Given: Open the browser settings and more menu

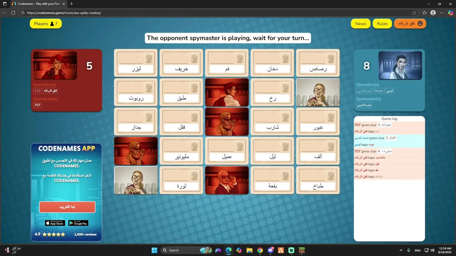Looking at the screenshot, I should 442,13.
